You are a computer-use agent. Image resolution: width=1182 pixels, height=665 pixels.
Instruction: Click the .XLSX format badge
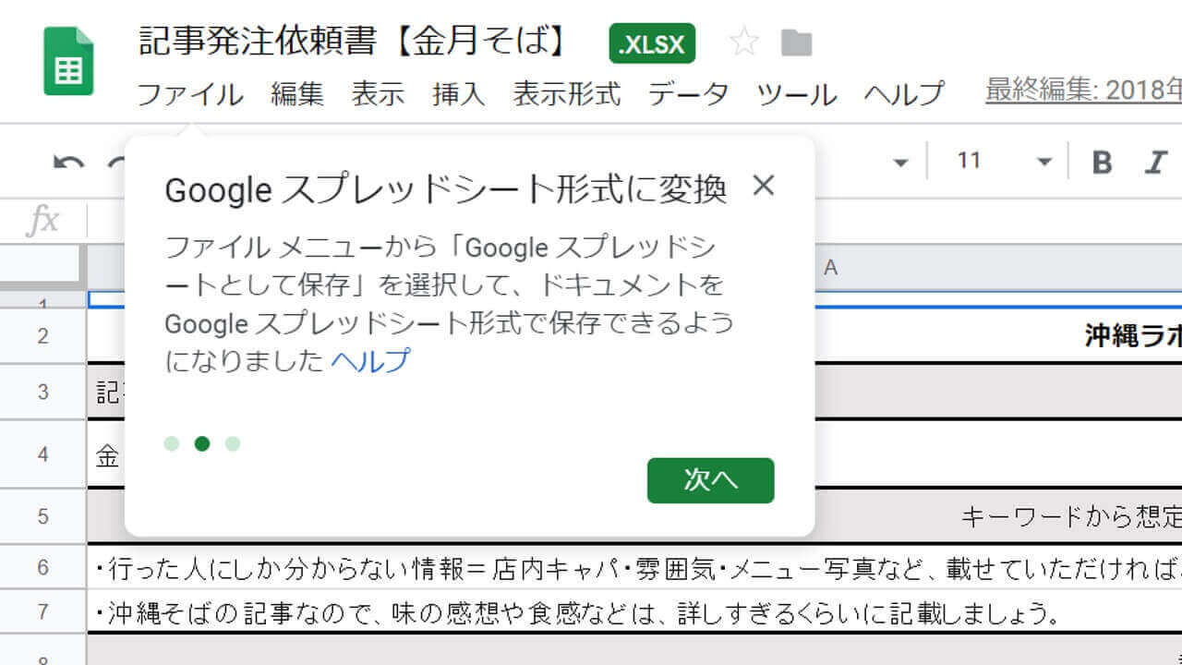[652, 43]
